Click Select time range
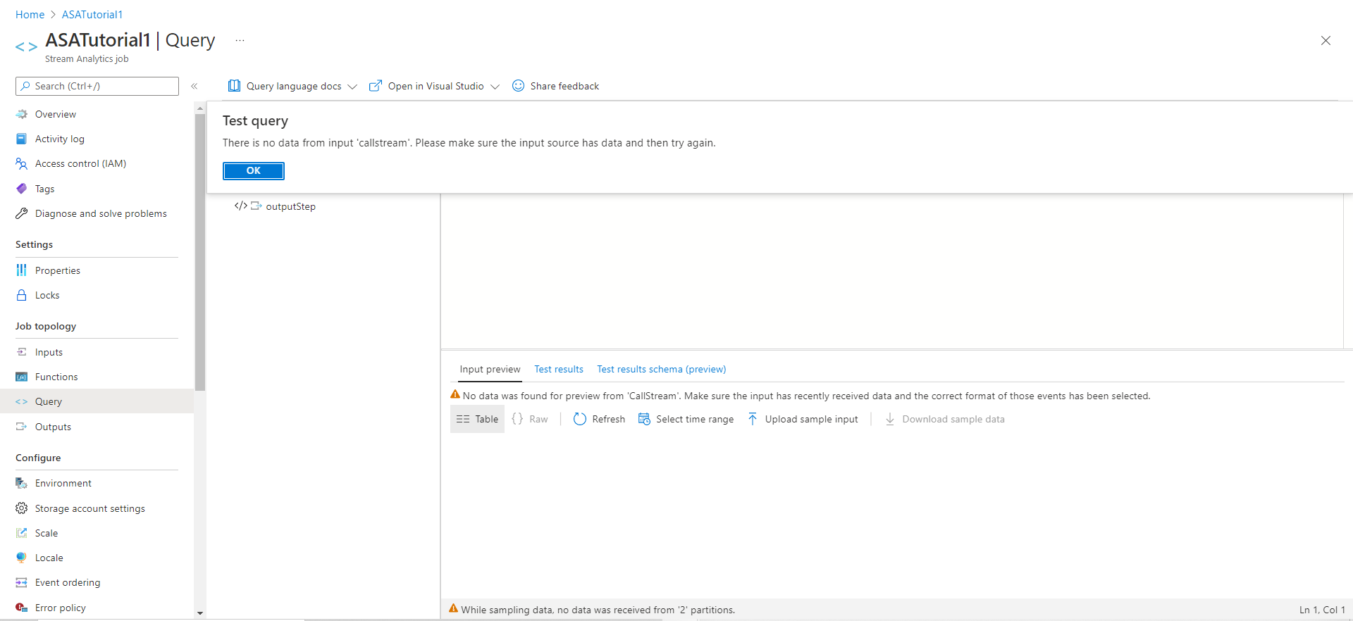 [x=686, y=419]
